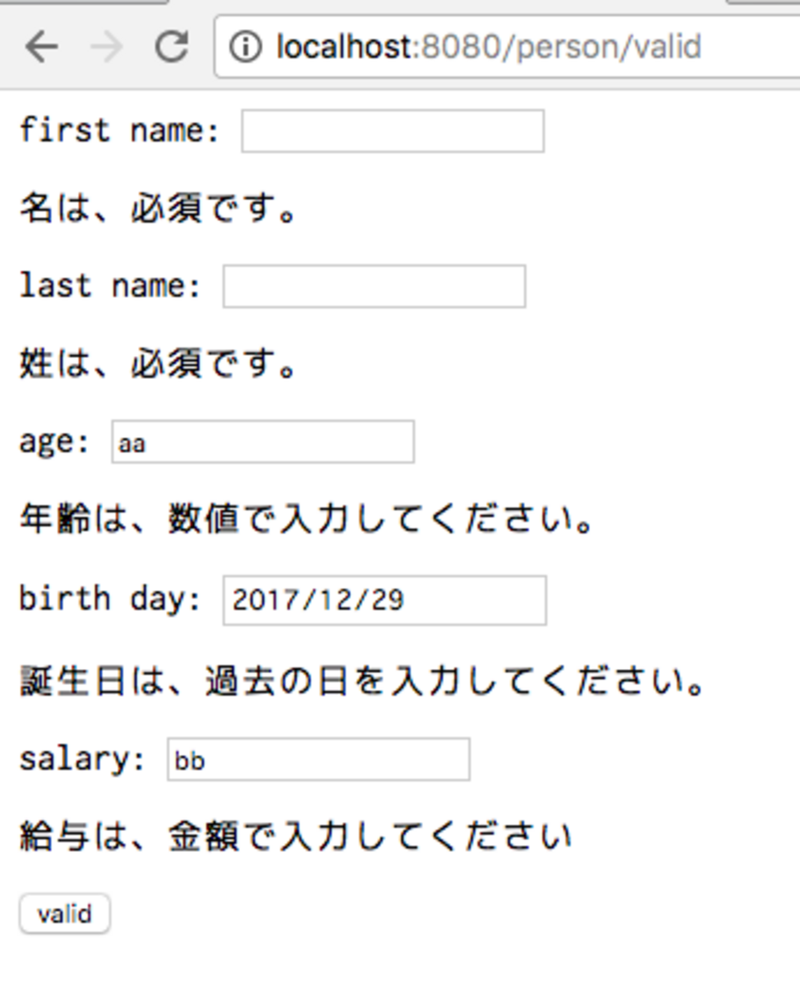Click the error message "姓は、必須です。"
800x983 pixels.
tap(158, 363)
